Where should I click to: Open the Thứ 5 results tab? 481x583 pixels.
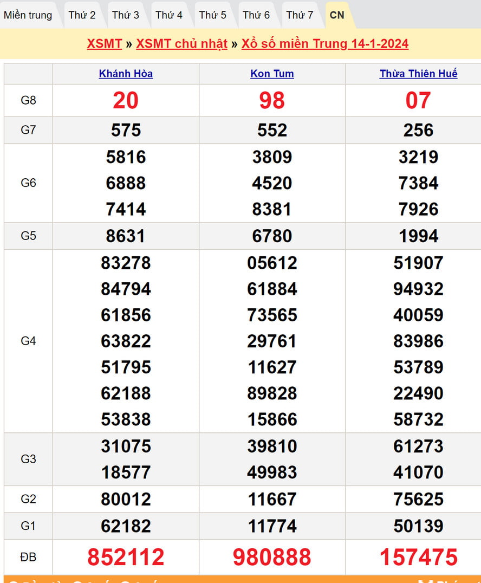(212, 15)
